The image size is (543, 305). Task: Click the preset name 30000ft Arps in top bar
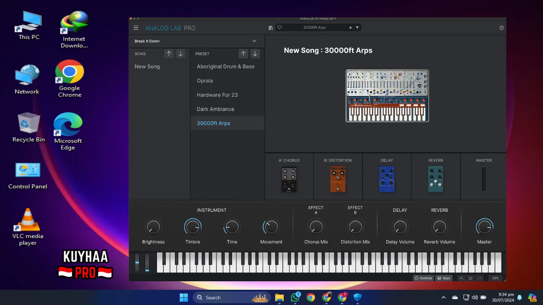click(314, 28)
